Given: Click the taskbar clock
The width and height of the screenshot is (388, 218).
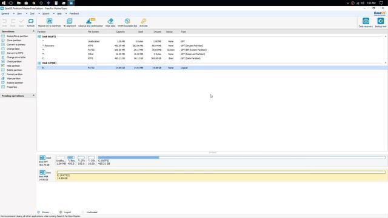Looking at the screenshot, I should [371, 3].
